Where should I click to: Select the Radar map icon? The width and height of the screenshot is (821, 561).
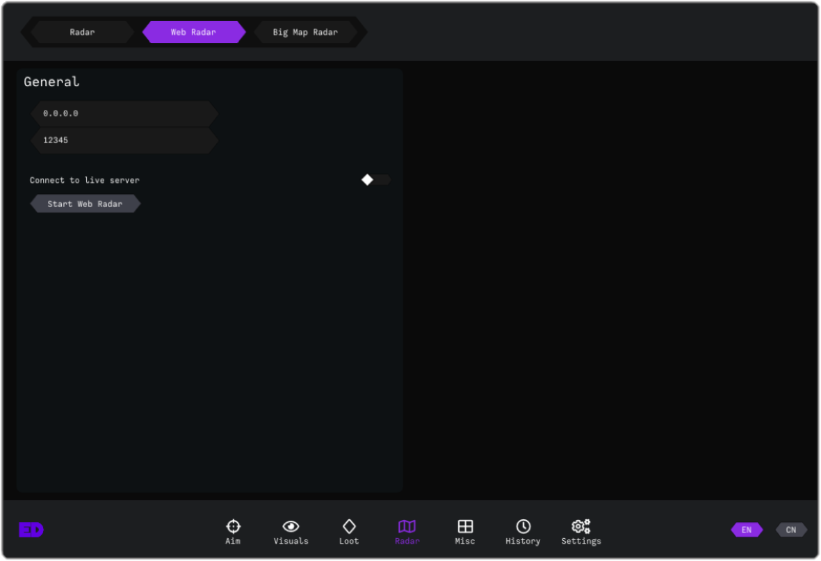coord(407,532)
